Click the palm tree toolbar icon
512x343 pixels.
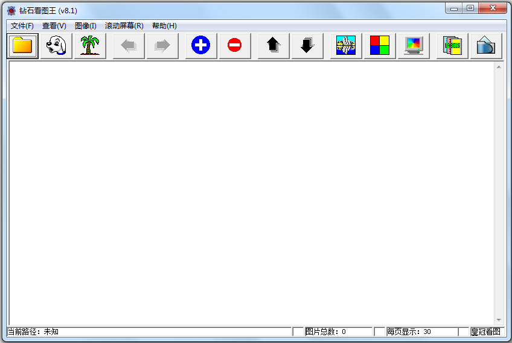point(90,46)
